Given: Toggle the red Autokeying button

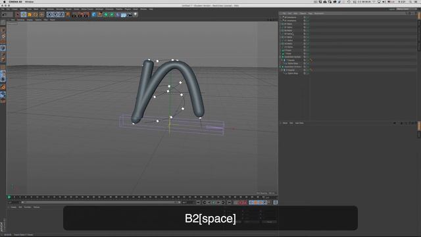Looking at the screenshot, I should 245,203.
